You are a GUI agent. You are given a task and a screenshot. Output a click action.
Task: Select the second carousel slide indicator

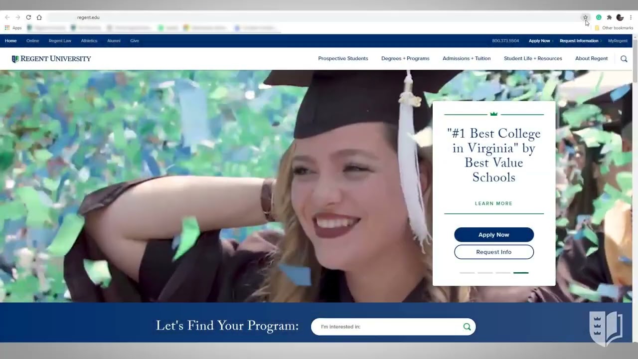pyautogui.click(x=485, y=273)
